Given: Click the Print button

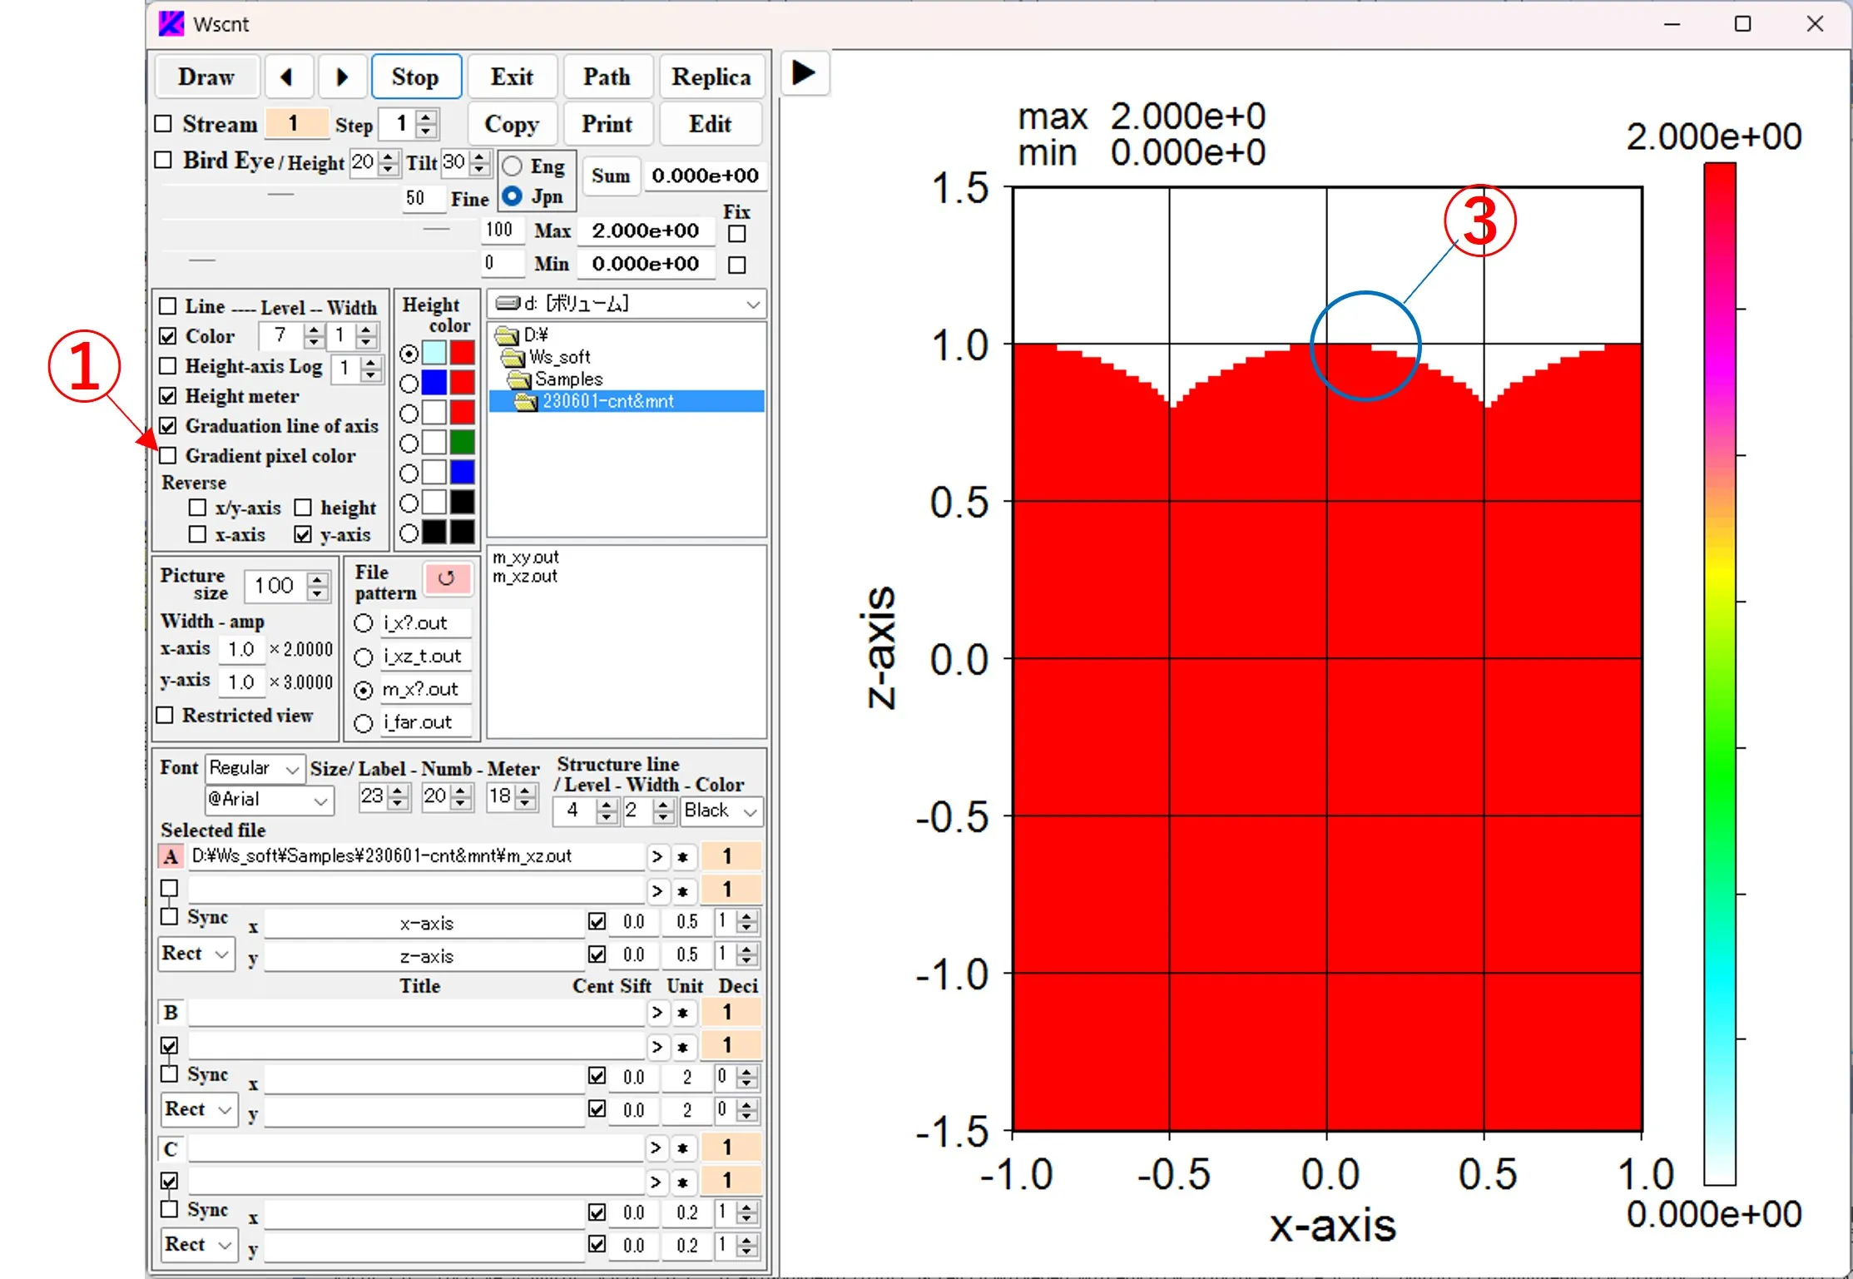Looking at the screenshot, I should (608, 124).
